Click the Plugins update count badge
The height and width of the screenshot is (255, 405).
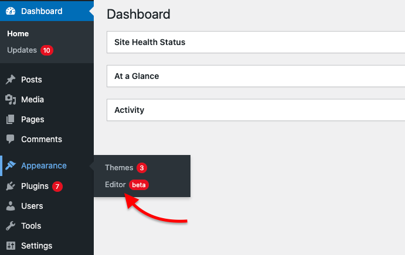57,186
